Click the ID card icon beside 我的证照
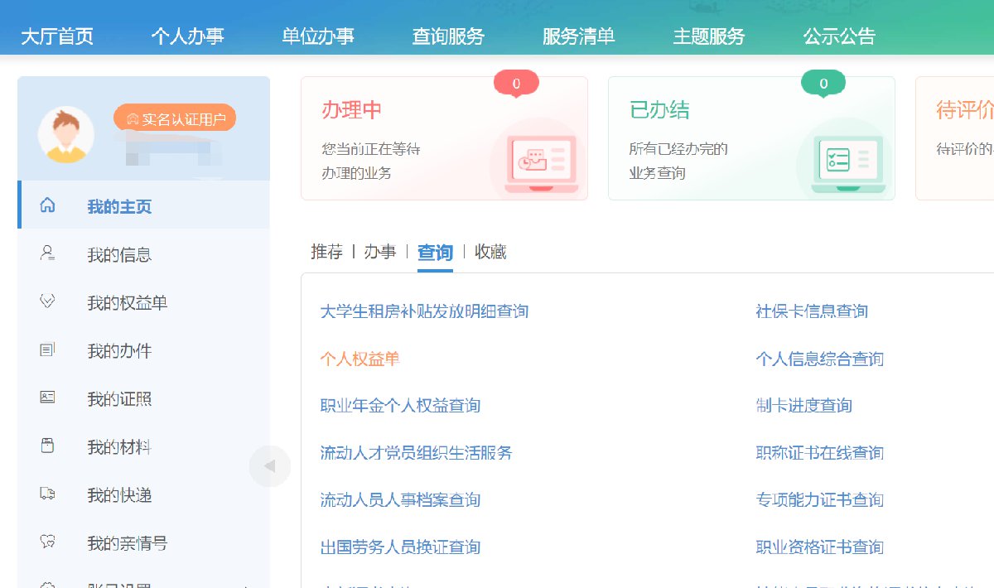Image resolution: width=994 pixels, height=588 pixels. coord(47,398)
